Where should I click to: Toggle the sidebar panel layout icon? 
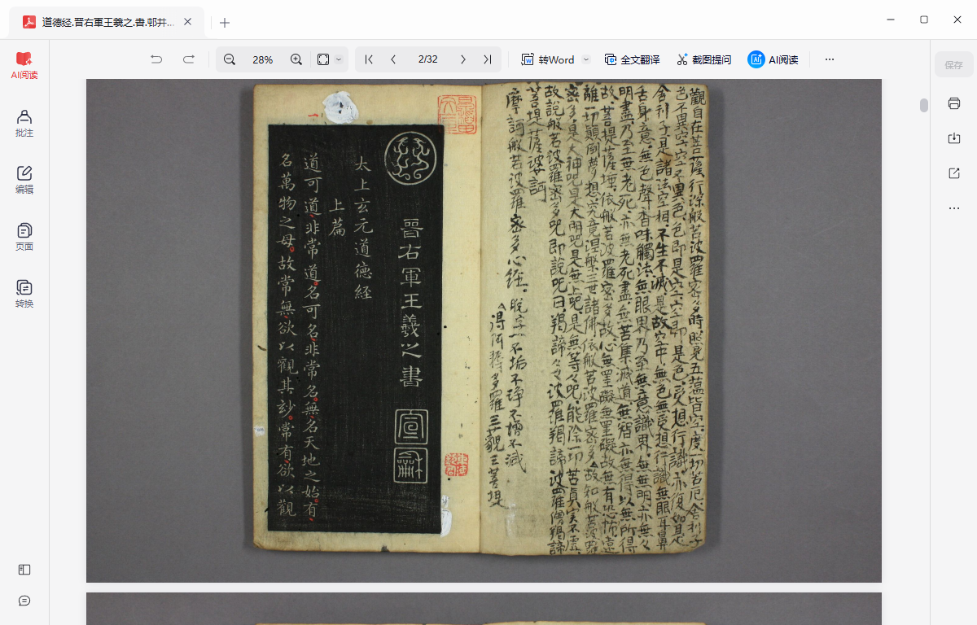click(24, 570)
